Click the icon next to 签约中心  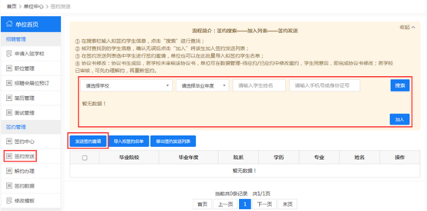pyautogui.click(x=9, y=142)
